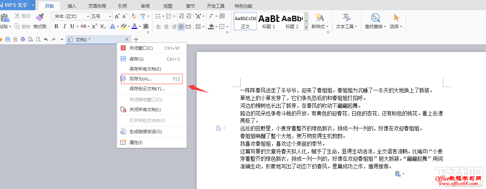The height and width of the screenshot is (189, 486).
Task: Click the Cut (剪切) scissors icon
Action: 17,16
